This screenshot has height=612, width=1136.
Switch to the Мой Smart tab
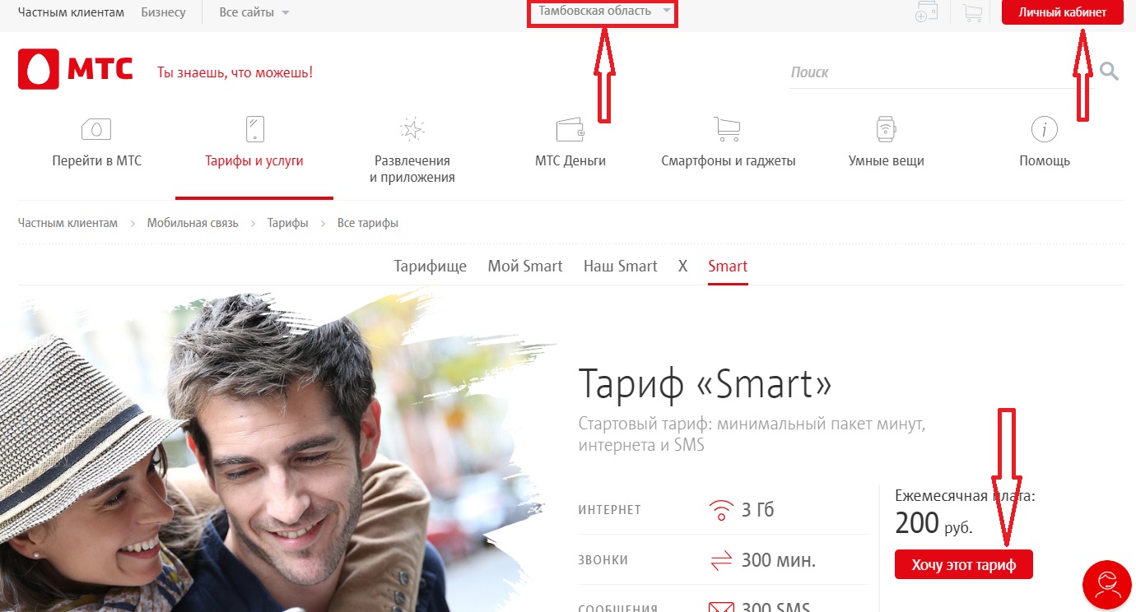[525, 266]
